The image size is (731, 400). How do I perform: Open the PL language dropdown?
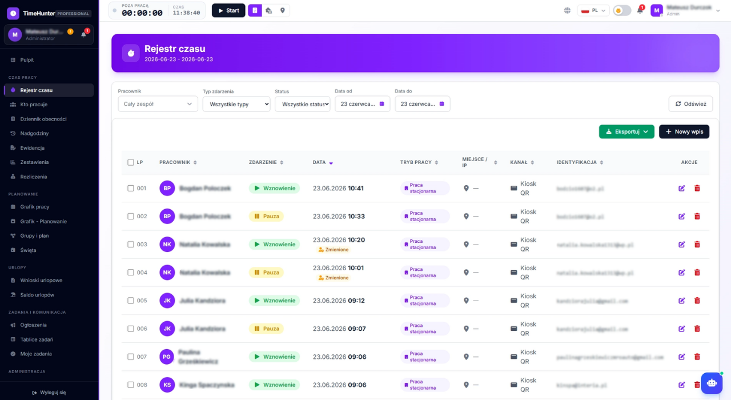[594, 10]
